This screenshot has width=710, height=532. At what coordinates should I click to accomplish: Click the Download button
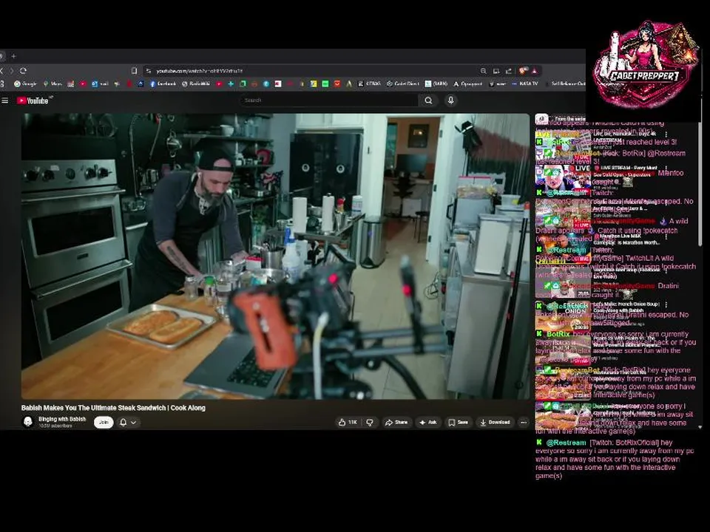click(495, 423)
